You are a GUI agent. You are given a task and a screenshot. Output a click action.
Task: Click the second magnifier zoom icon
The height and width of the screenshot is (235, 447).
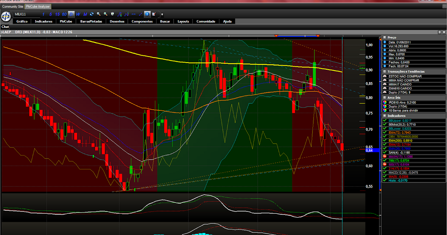click(x=105, y=14)
